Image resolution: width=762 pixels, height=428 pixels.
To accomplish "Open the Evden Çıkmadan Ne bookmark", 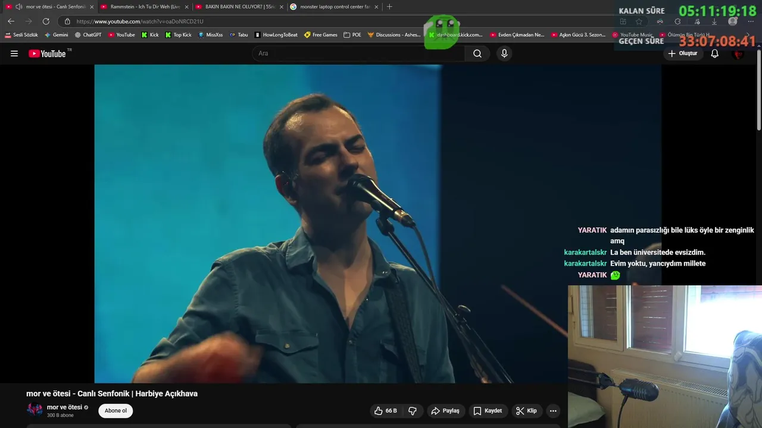I will pyautogui.click(x=517, y=35).
